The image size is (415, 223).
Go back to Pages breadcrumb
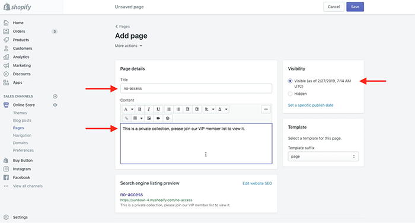(123, 27)
